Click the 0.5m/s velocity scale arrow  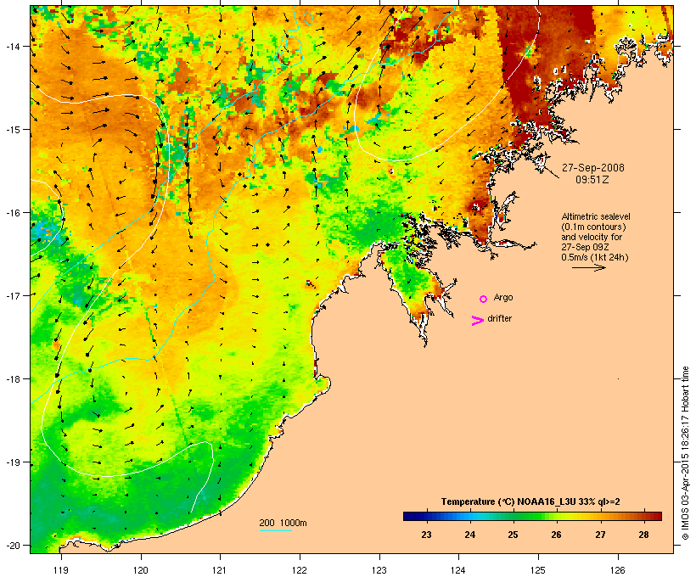(588, 267)
